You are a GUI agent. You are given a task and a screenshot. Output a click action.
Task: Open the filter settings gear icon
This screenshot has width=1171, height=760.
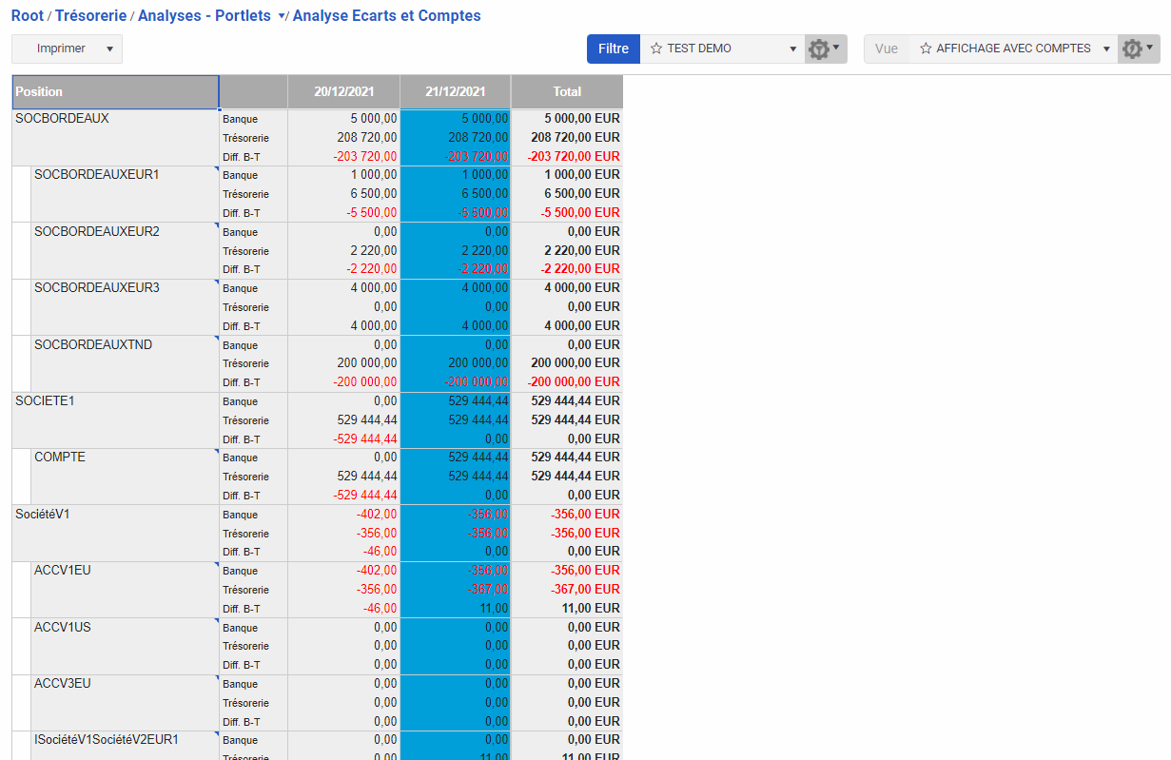(x=824, y=49)
